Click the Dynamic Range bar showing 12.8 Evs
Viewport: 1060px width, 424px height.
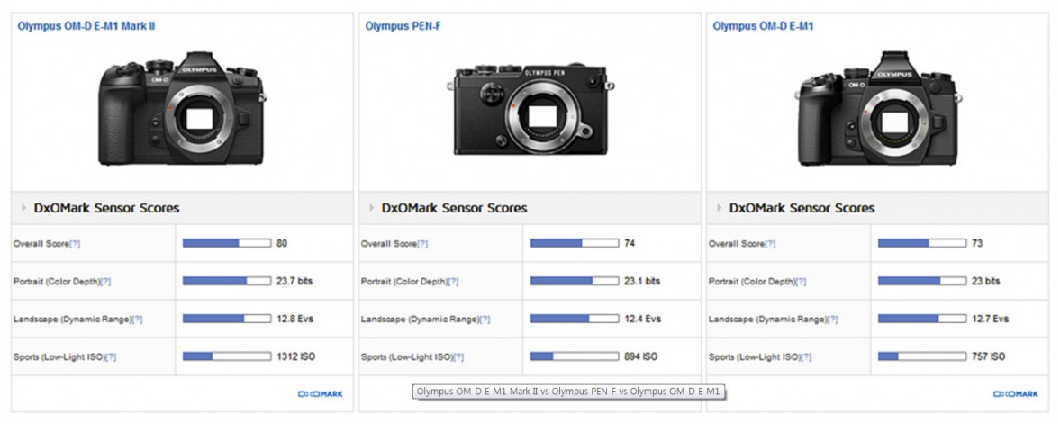(x=226, y=319)
